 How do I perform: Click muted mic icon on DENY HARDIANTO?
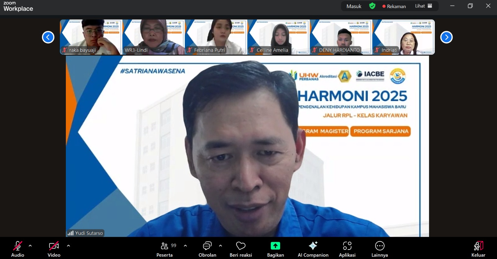314,50
